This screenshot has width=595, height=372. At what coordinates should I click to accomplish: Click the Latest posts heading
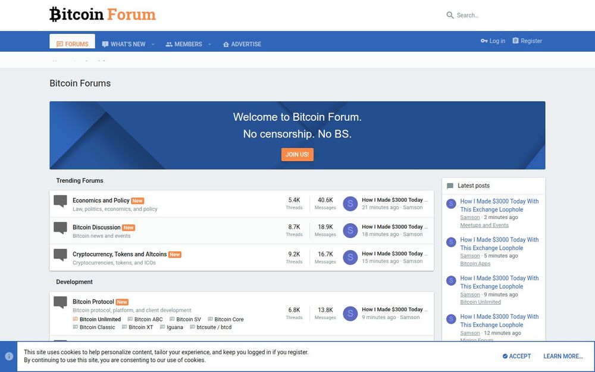click(x=473, y=186)
